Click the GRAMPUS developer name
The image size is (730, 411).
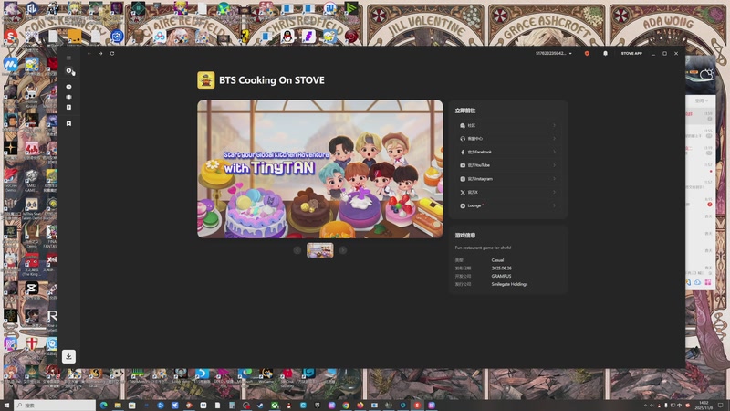pyautogui.click(x=501, y=276)
